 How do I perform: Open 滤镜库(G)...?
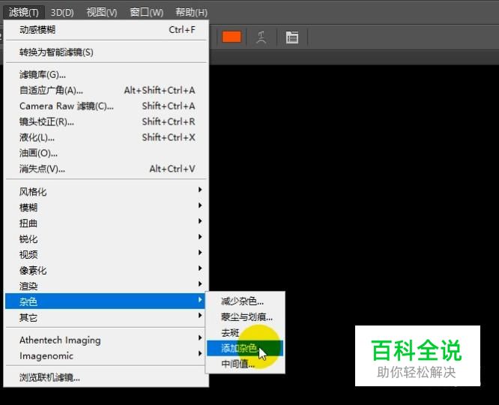(x=107, y=75)
